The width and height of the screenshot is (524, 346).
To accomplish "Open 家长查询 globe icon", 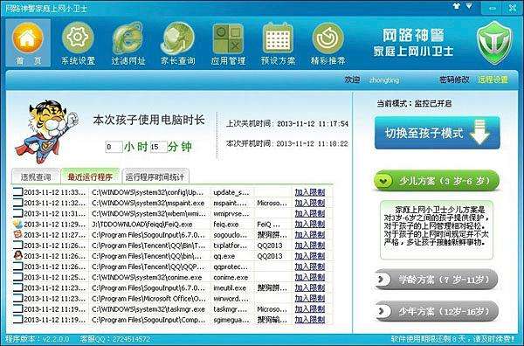I will pos(178,38).
